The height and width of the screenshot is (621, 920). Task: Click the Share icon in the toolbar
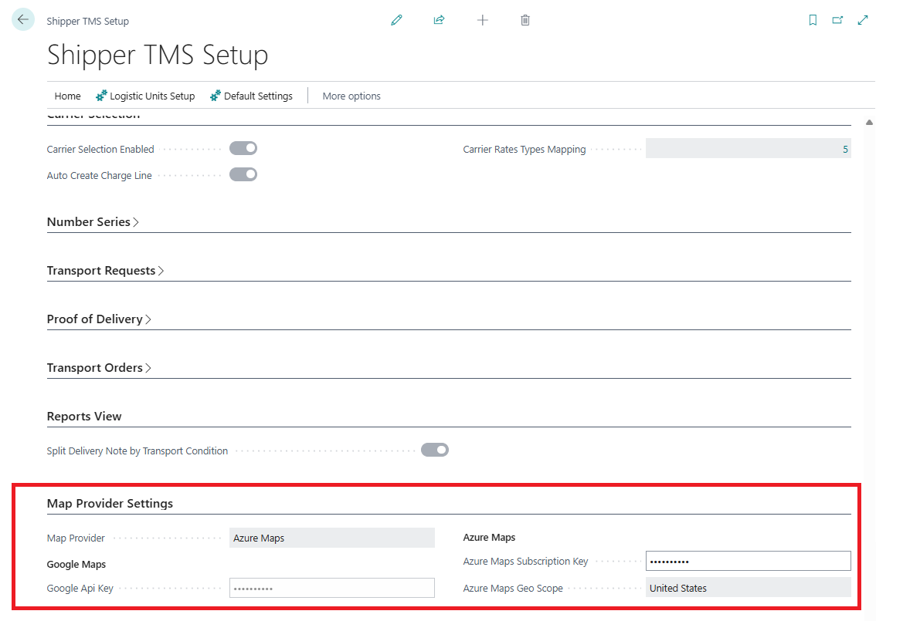pyautogui.click(x=439, y=20)
